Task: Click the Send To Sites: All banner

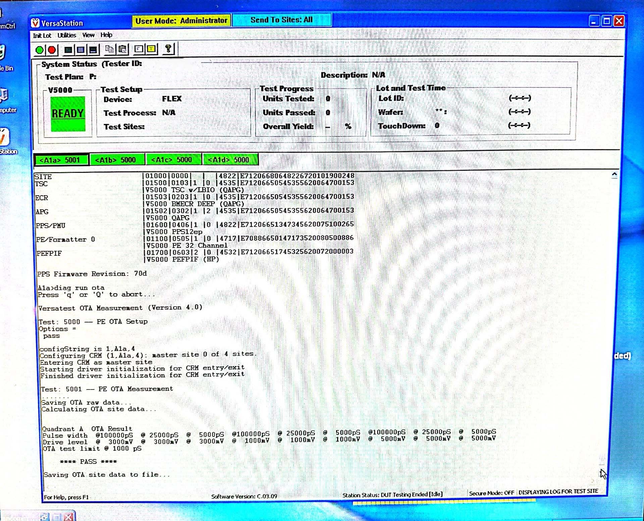Action: 281,20
